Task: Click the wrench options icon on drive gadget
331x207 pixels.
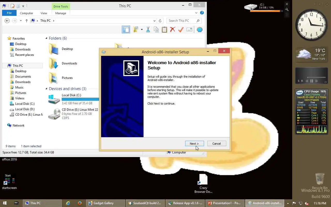Action: tap(287, 9)
